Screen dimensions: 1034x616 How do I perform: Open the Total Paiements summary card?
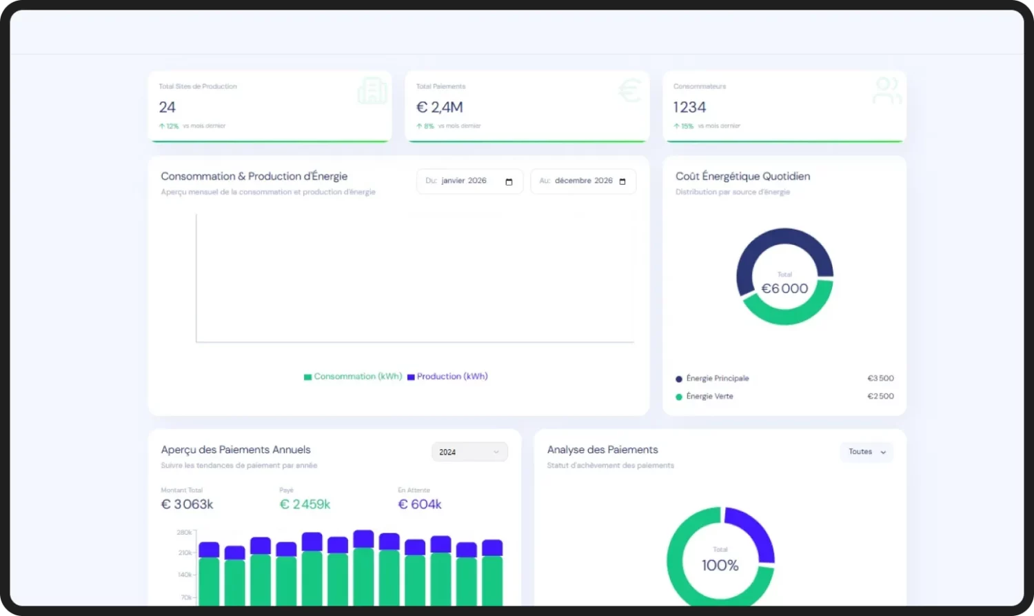[x=527, y=106]
